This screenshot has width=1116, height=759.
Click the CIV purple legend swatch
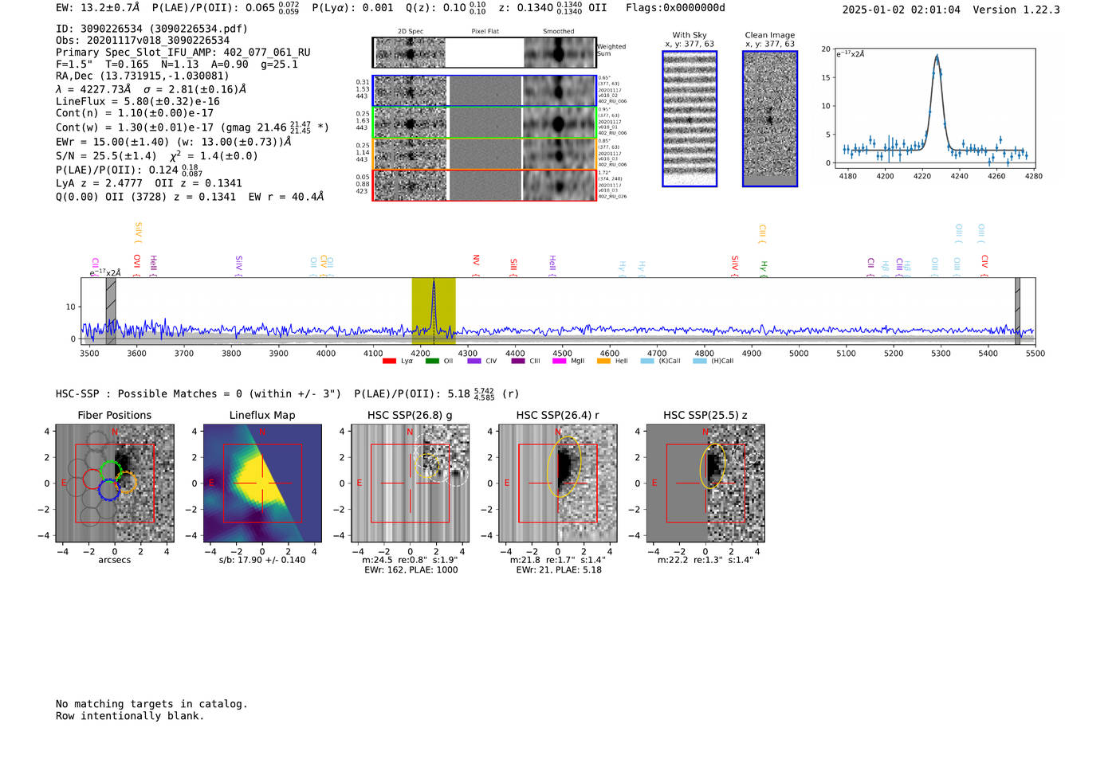[474, 362]
